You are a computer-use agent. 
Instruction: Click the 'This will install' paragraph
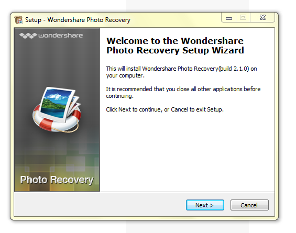(181, 72)
